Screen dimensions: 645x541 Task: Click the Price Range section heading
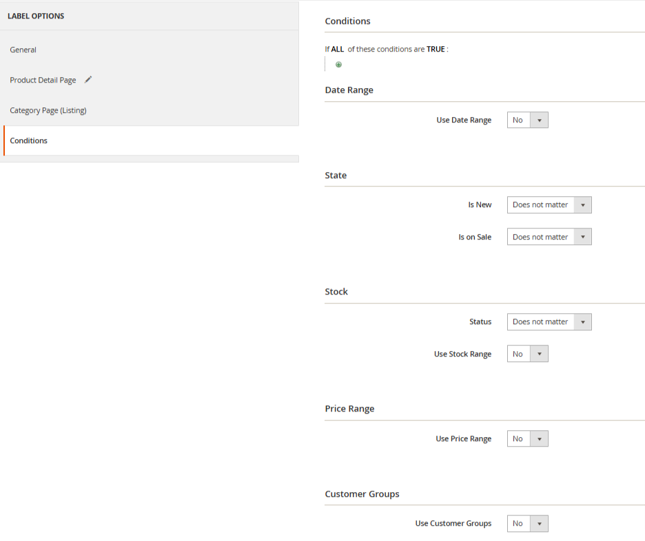[x=349, y=409]
